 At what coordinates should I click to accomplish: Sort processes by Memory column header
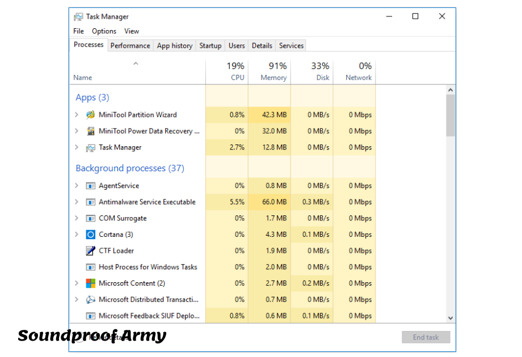point(270,72)
